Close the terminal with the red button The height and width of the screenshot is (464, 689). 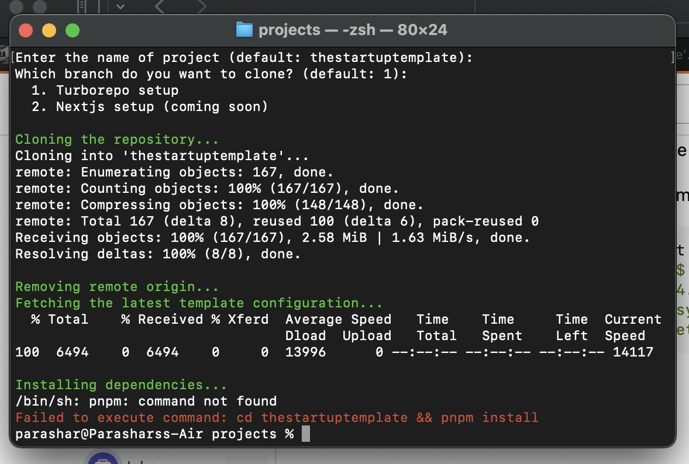(26, 30)
